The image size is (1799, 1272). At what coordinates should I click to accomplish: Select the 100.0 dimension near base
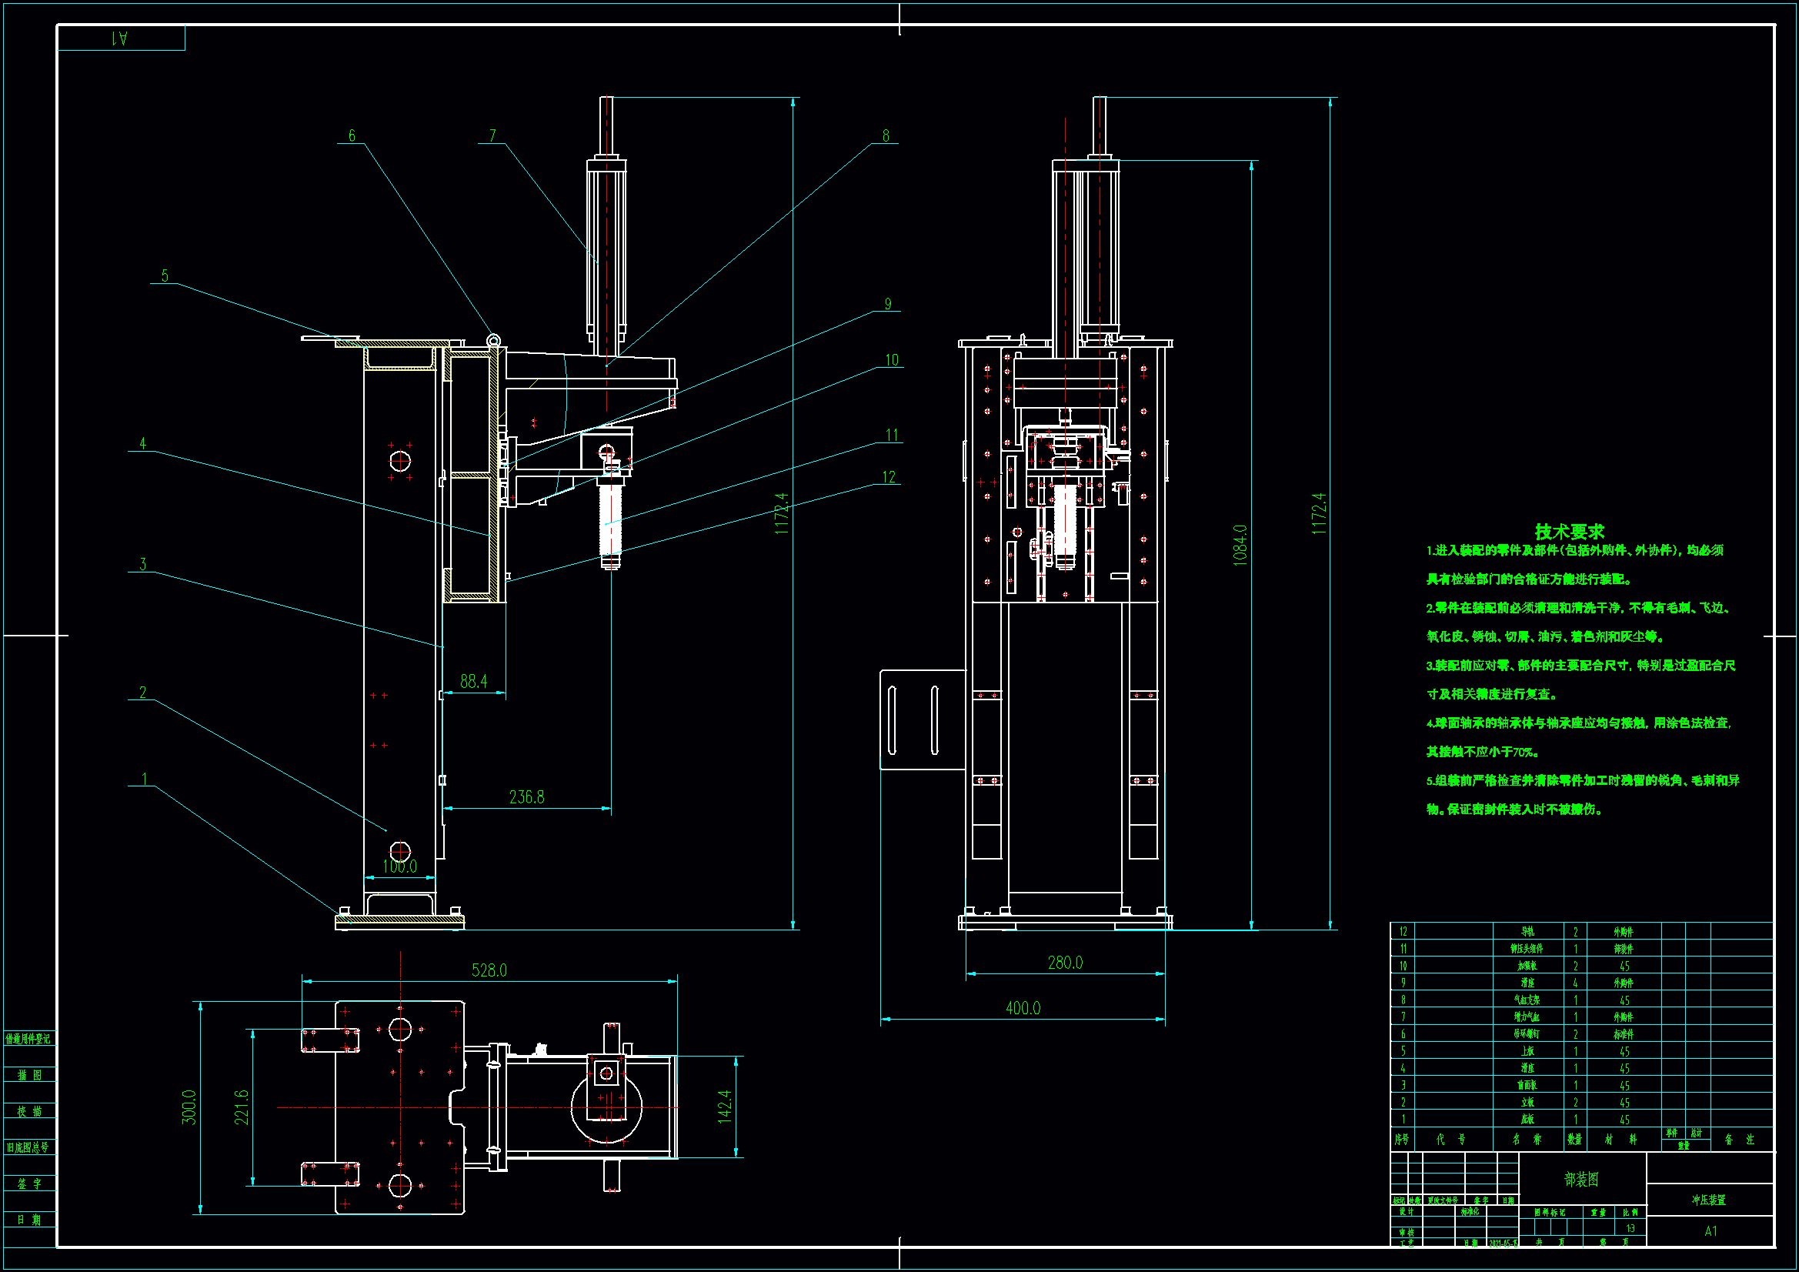coord(399,866)
